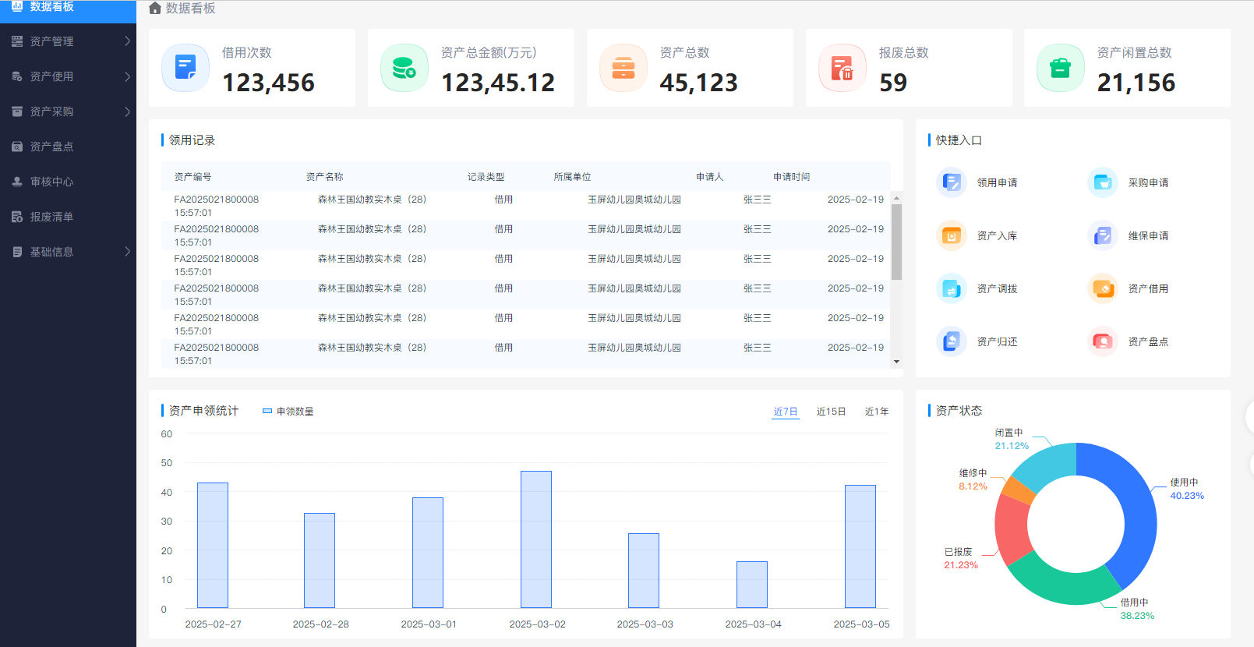The width and height of the screenshot is (1254, 647).
Task: Click the 资产管理 sidebar icon
Action: [17, 41]
